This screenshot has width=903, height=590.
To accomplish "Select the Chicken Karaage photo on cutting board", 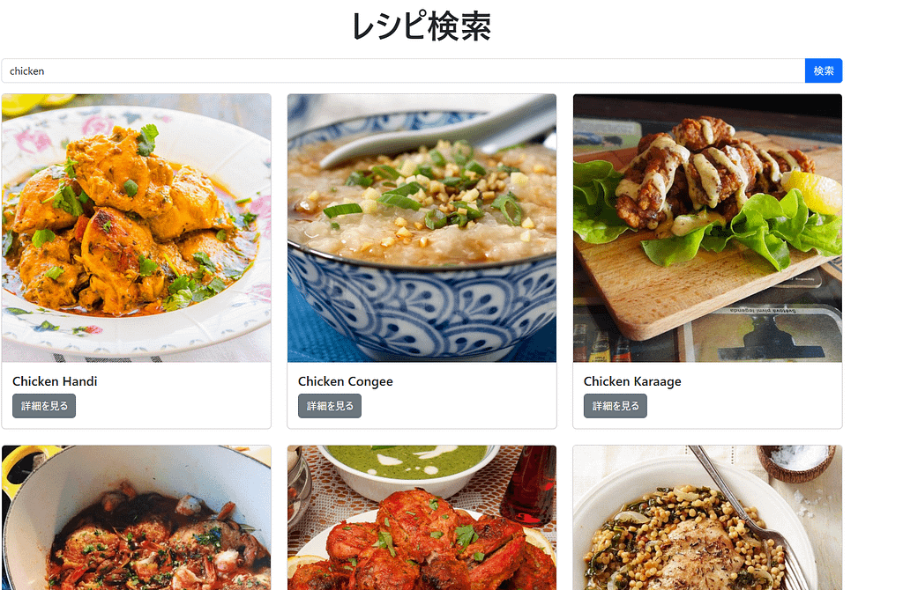I will [x=708, y=228].
